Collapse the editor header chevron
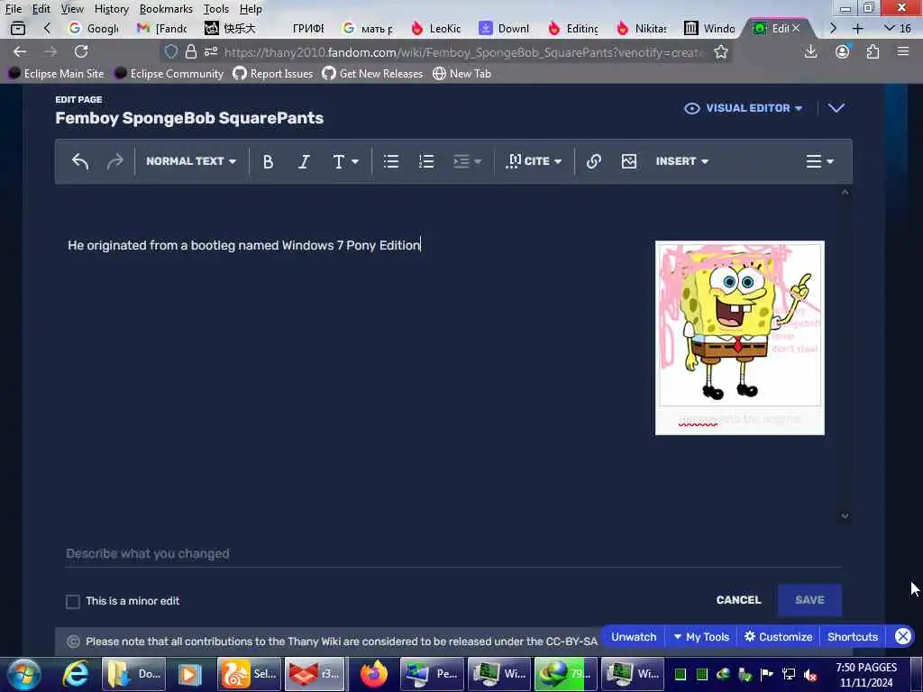This screenshot has width=923, height=692. coord(836,108)
